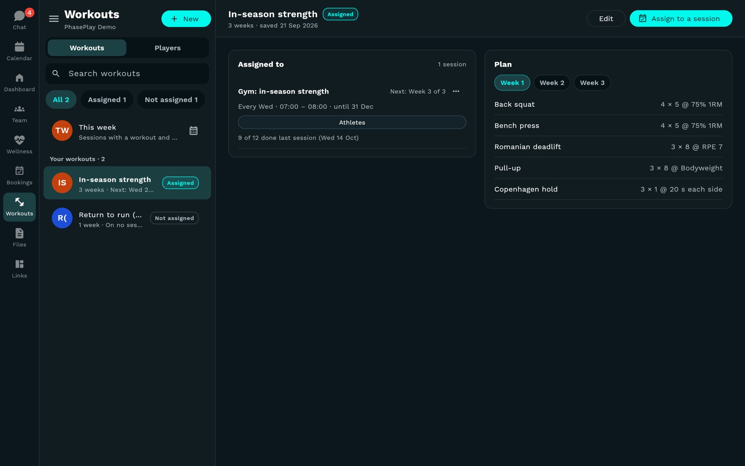
Task: Filter workouts by Assigned 1
Action: 107,100
